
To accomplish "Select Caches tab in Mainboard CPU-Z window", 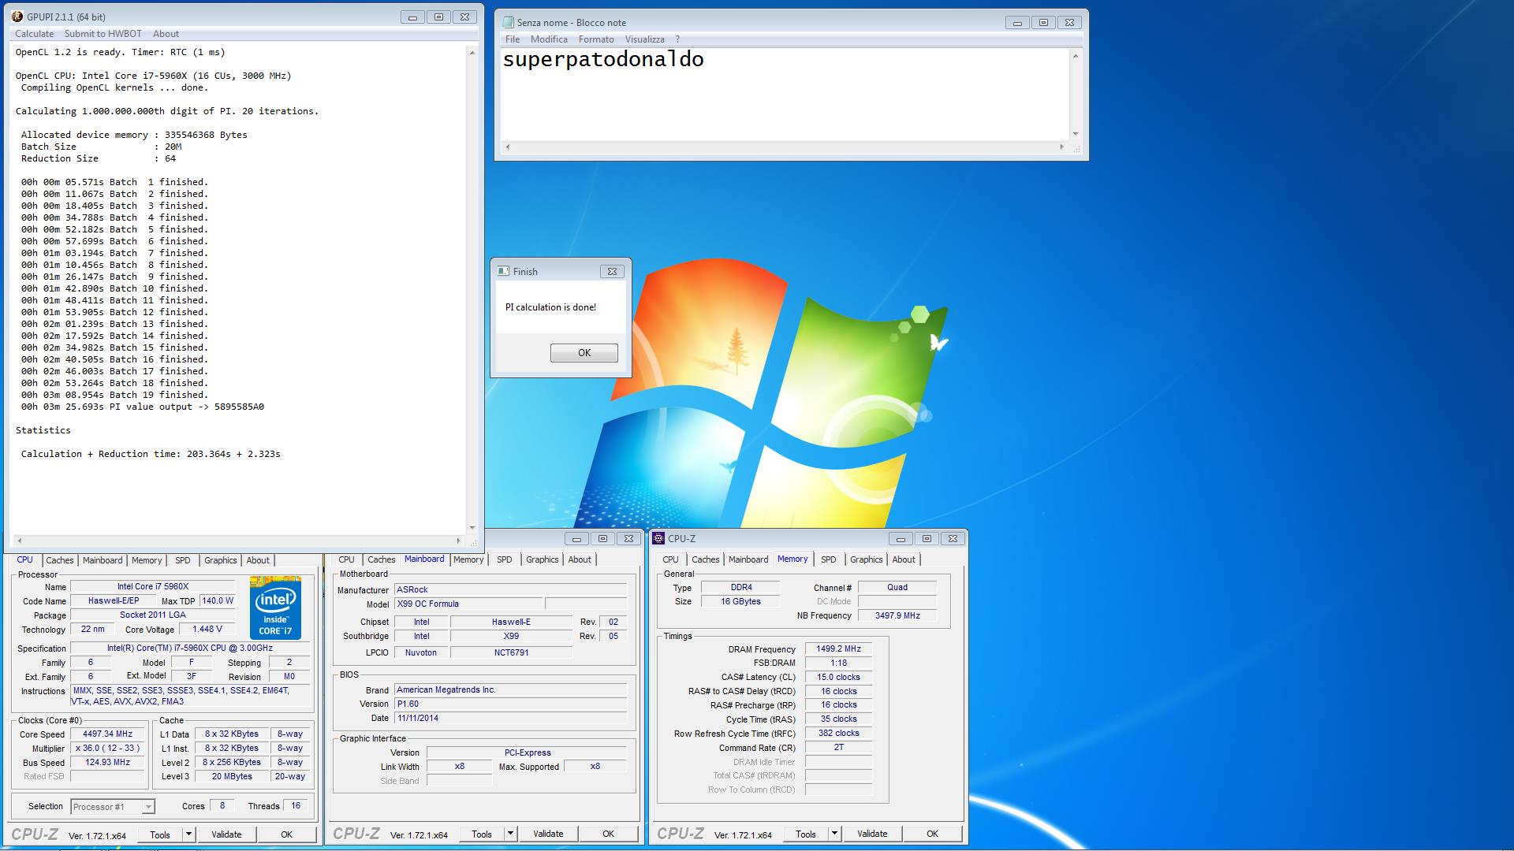I will coord(382,559).
